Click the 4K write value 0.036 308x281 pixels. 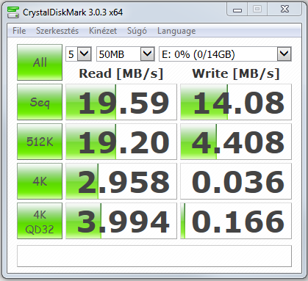pyautogui.click(x=236, y=181)
